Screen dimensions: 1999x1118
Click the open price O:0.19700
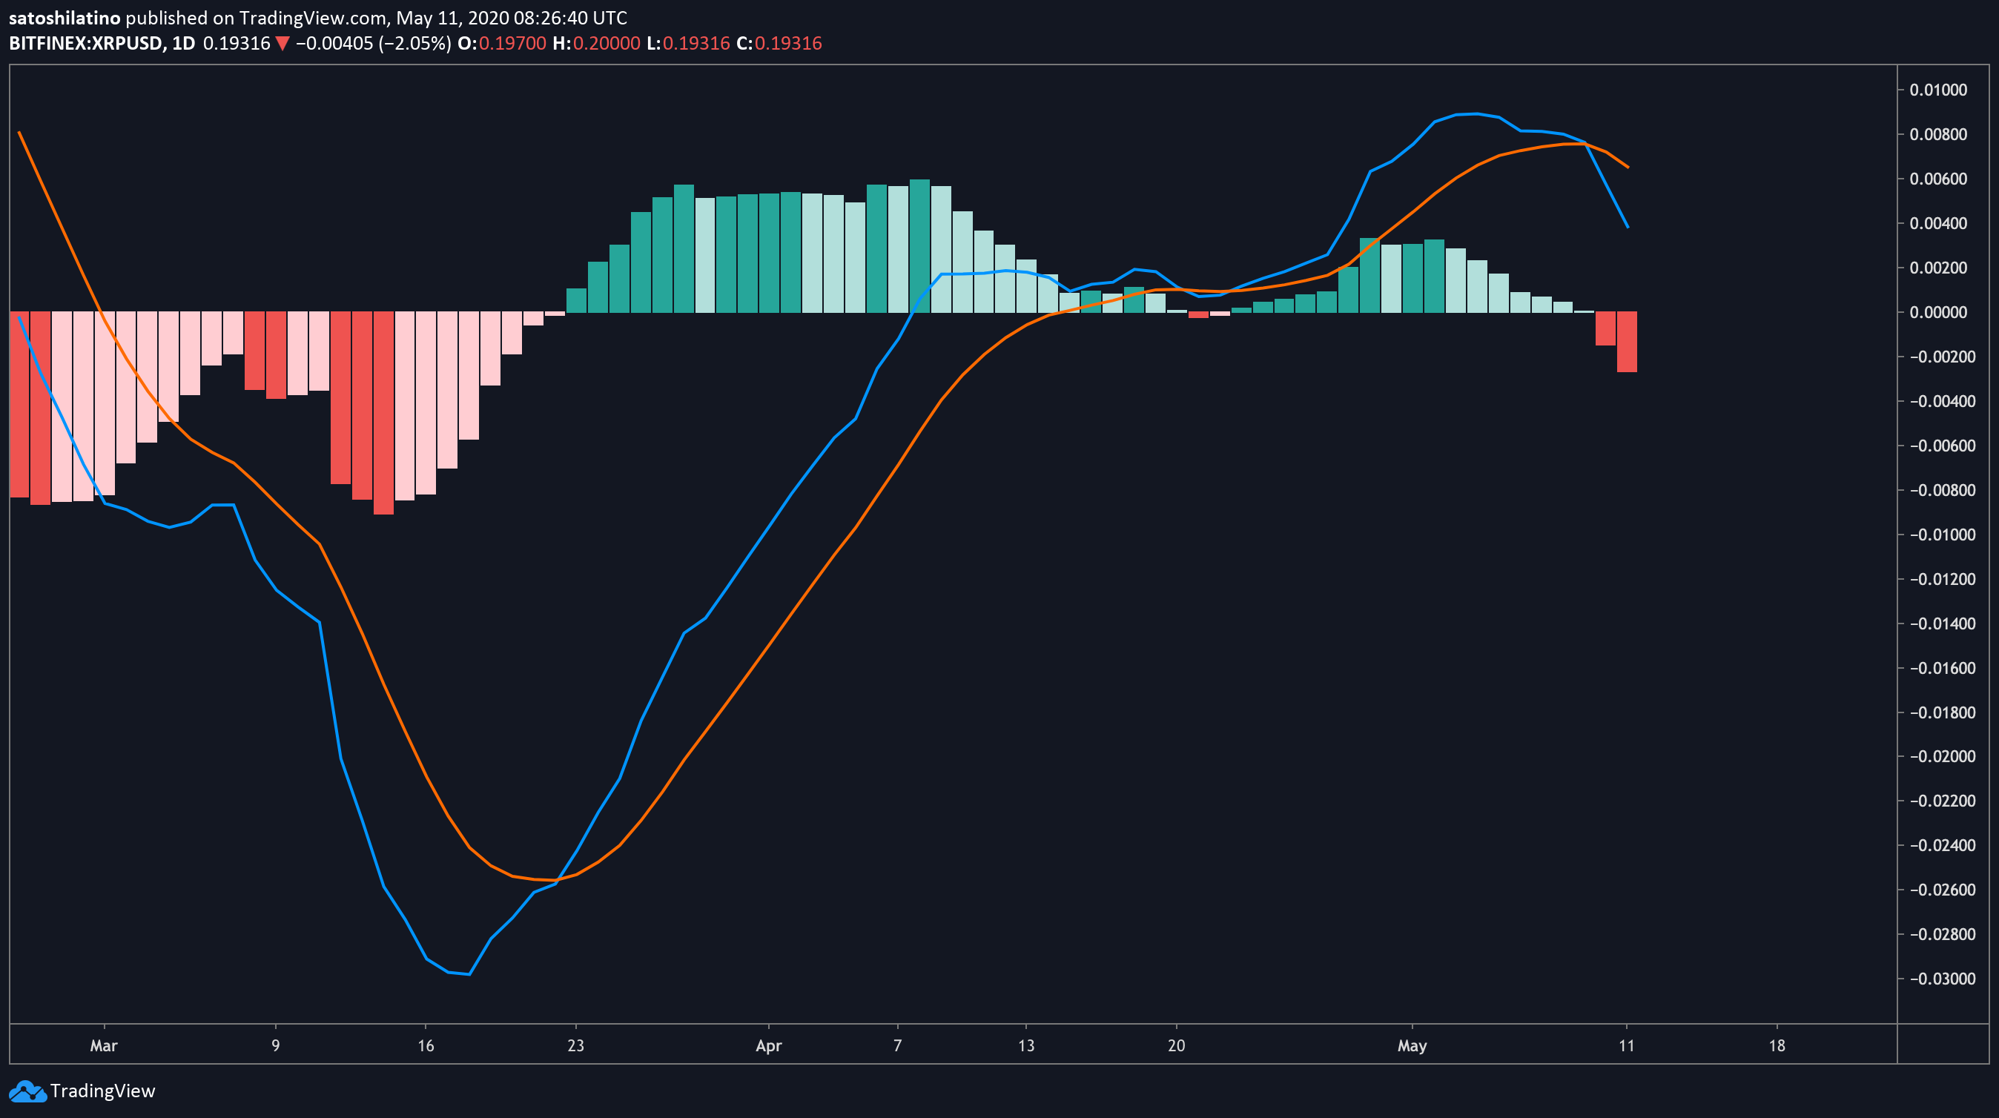pyautogui.click(x=502, y=44)
